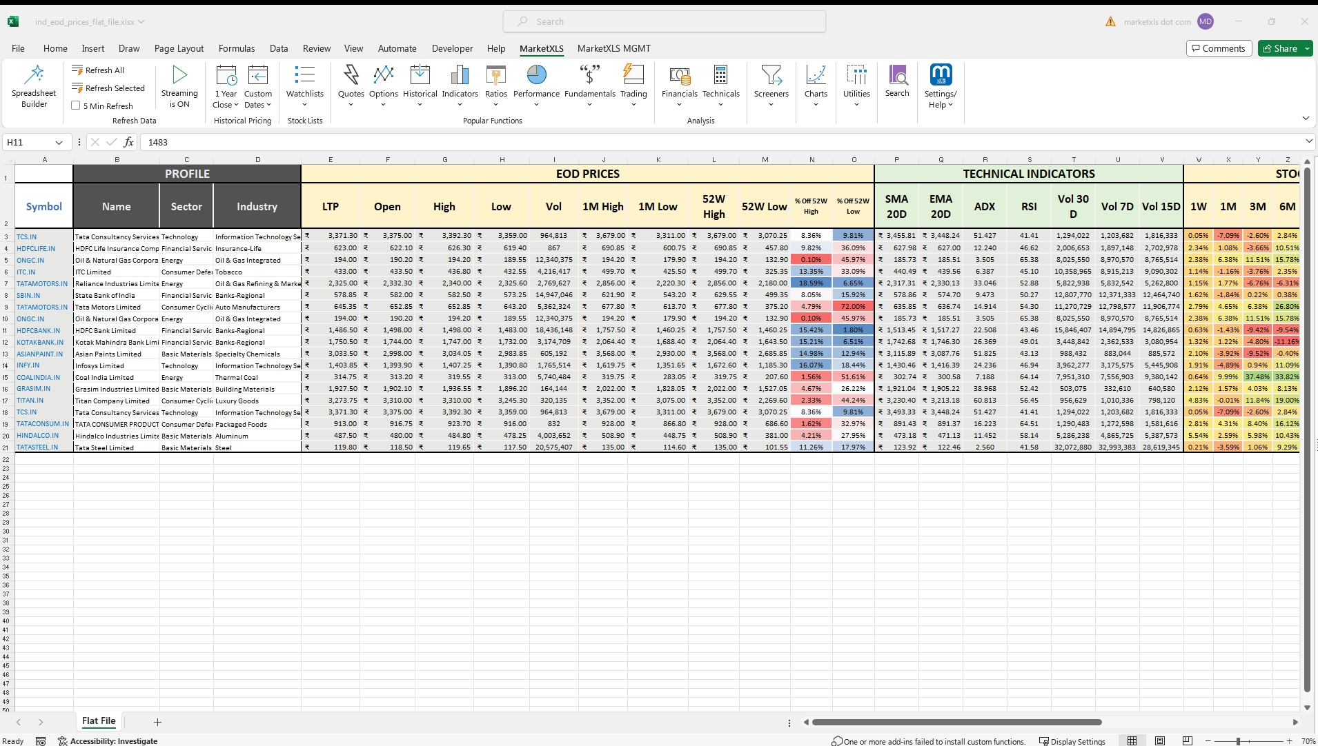Viewport: 1318px width, 746px height.
Task: Click the Refresh All button
Action: (98, 70)
